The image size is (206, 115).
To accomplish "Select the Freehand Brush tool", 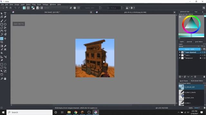I will (x=2, y=21).
